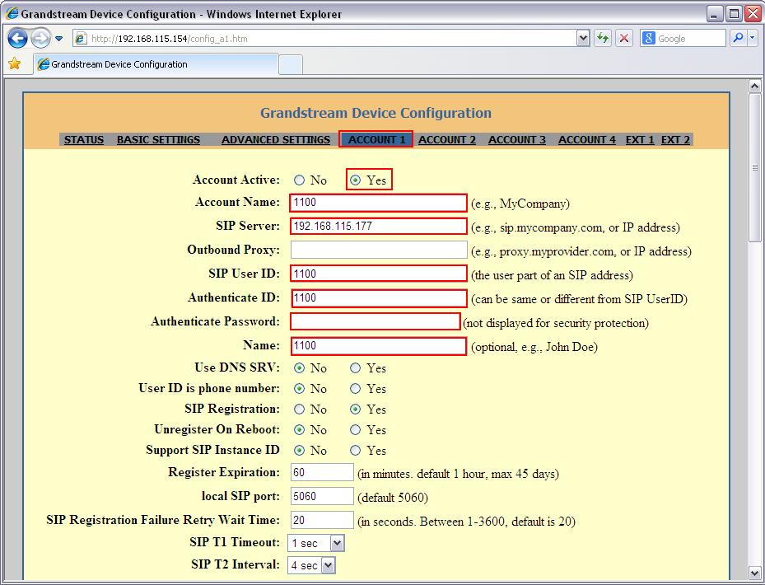The height and width of the screenshot is (585, 765).
Task: Set SIP Registration to Yes
Action: click(x=355, y=409)
